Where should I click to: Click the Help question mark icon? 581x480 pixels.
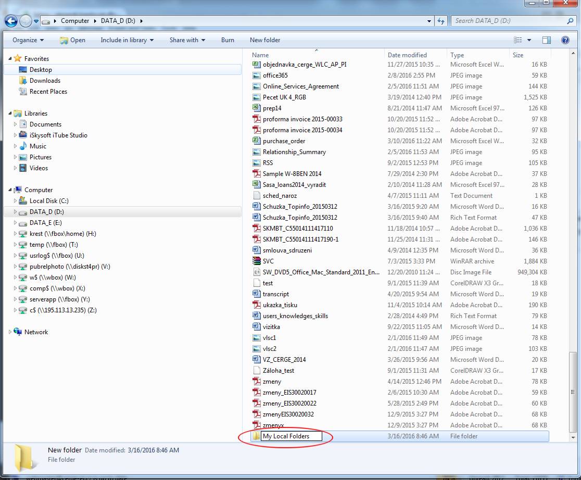(x=565, y=40)
